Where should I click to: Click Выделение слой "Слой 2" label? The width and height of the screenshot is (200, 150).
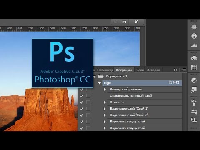point(129,115)
